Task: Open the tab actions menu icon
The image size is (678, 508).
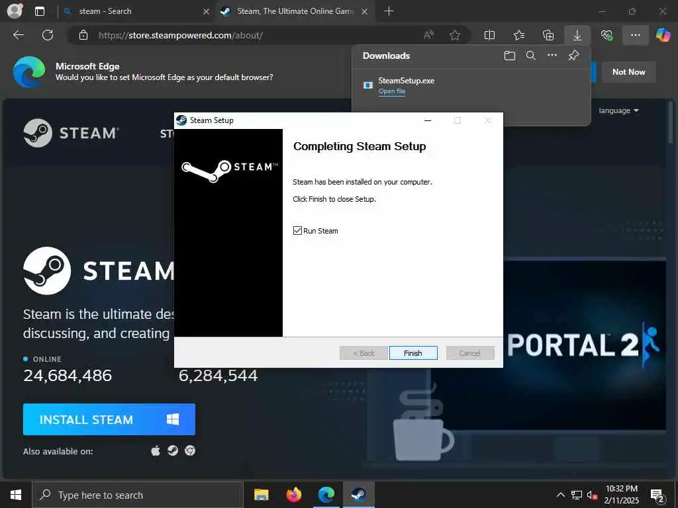Action: 40,11
